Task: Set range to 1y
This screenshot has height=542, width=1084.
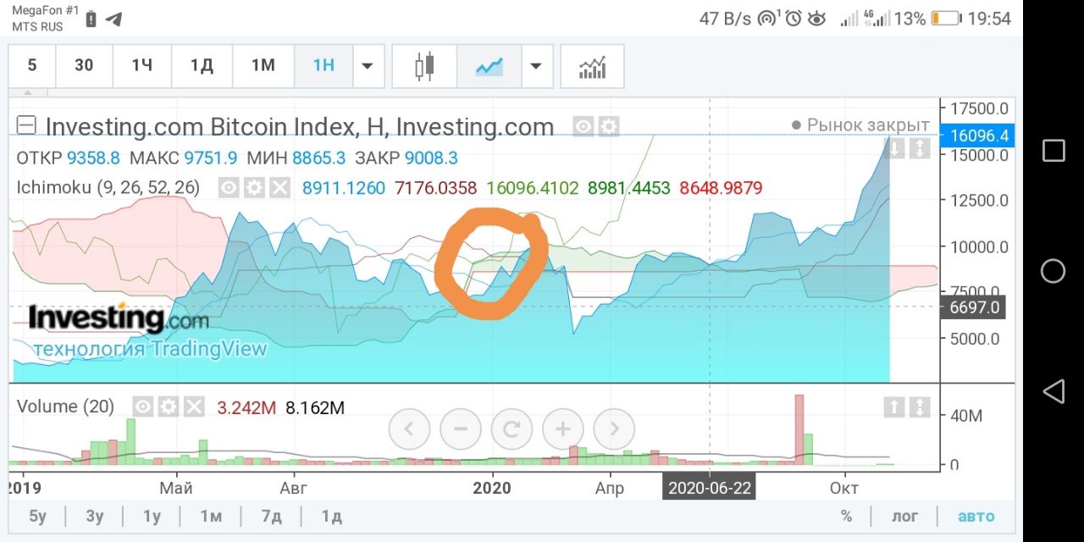Action: coord(152,516)
